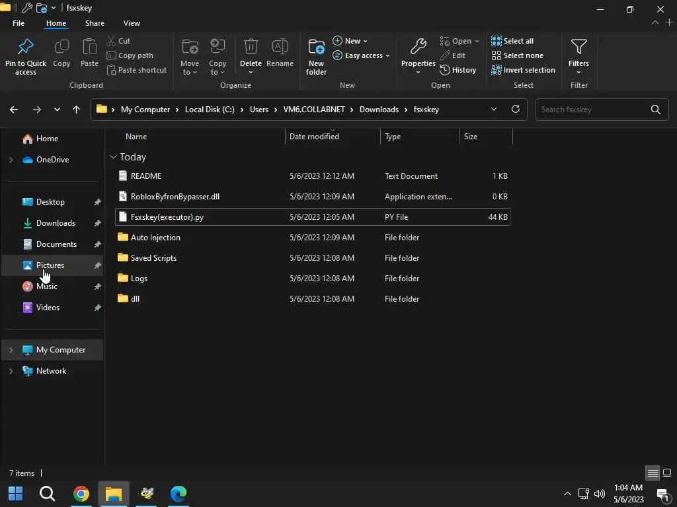Click Select all
Image resolution: width=677 pixels, height=507 pixels.
click(x=512, y=41)
